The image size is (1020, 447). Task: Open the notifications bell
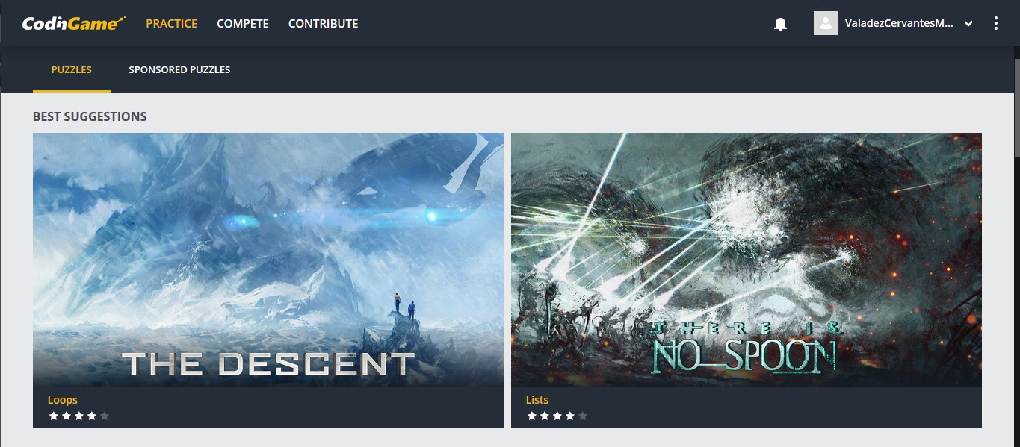(780, 24)
